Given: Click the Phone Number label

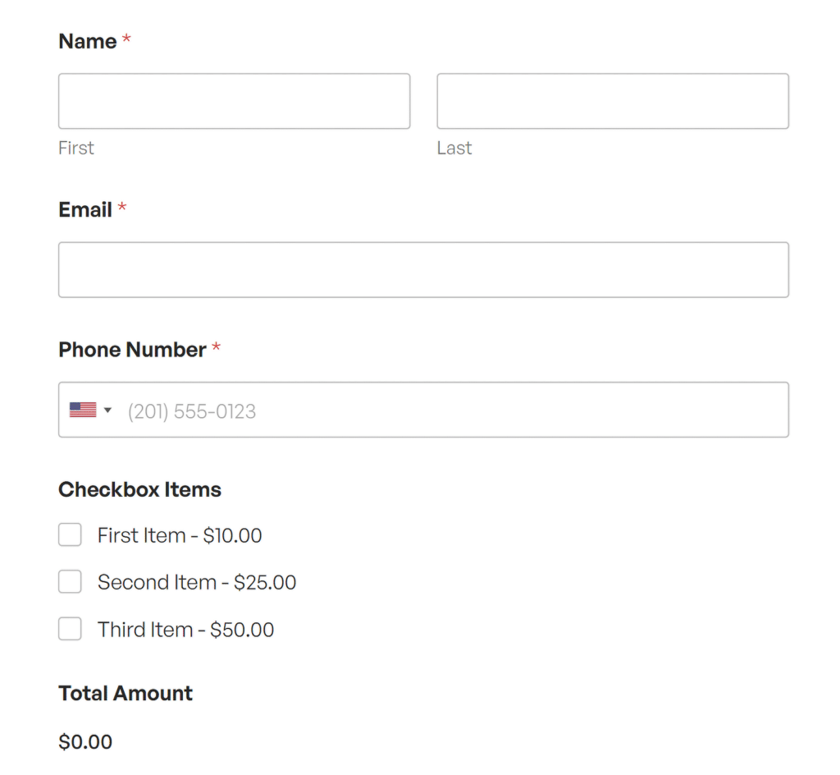Looking at the screenshot, I should (x=132, y=350).
